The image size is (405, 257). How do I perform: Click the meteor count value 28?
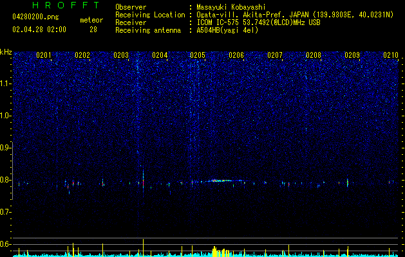coord(93,30)
